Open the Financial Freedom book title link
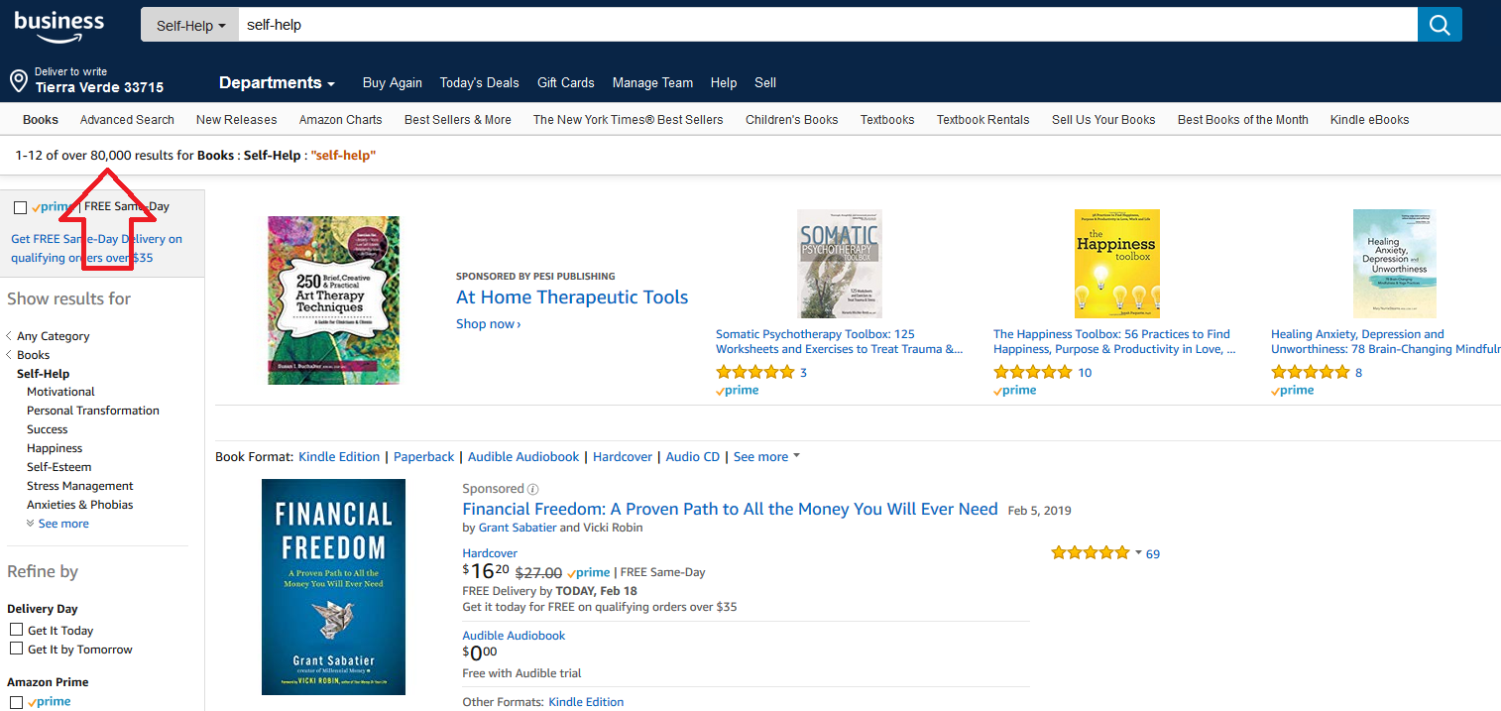 point(730,509)
